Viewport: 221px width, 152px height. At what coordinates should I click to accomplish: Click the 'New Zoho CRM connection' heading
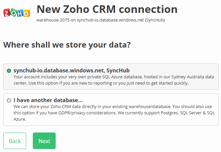[107, 9]
